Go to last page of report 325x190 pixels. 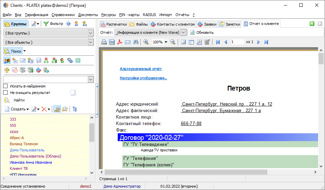266,42
